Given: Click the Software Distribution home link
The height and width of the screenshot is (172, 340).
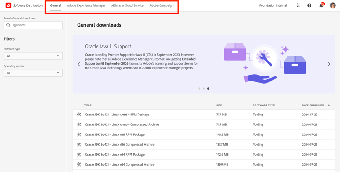Looking at the screenshot, I should pyautogui.click(x=28, y=5).
